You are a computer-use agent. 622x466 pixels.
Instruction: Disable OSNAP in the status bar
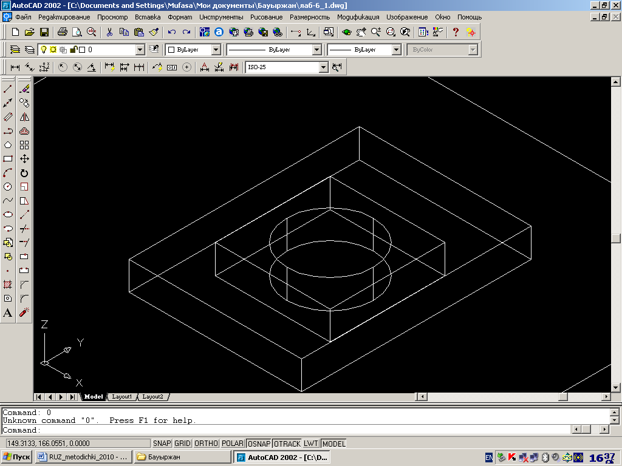click(x=259, y=444)
